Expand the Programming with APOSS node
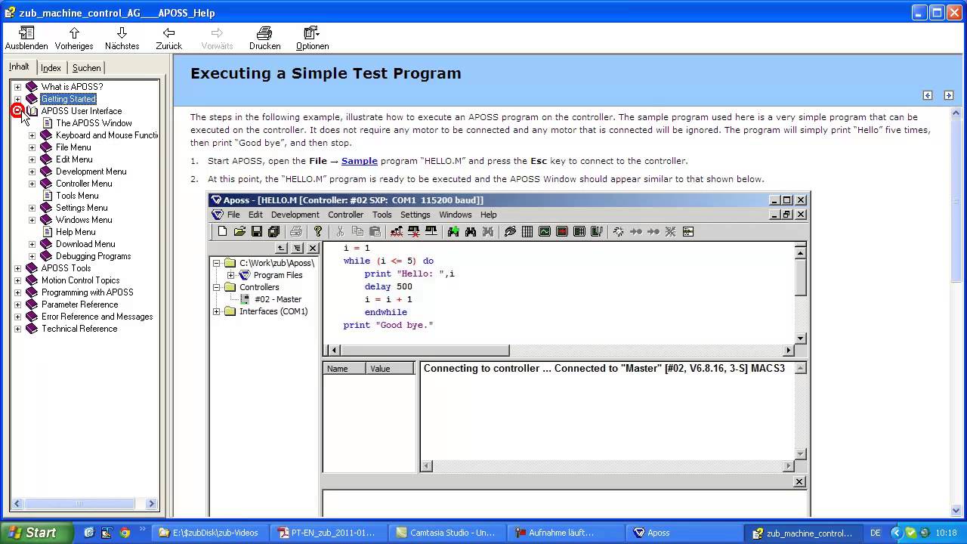This screenshot has height=544, width=967. 17,292
